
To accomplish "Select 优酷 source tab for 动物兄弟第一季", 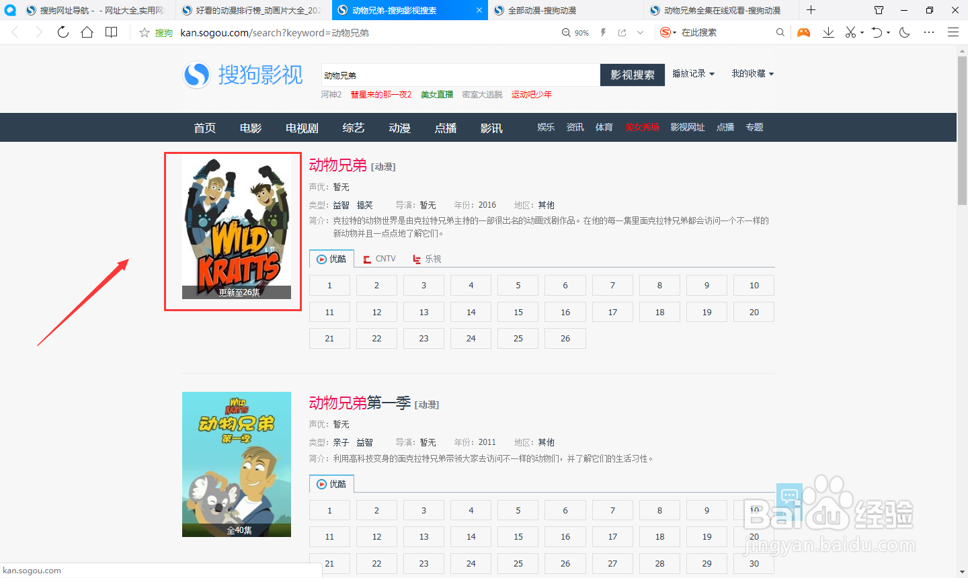I will [331, 484].
